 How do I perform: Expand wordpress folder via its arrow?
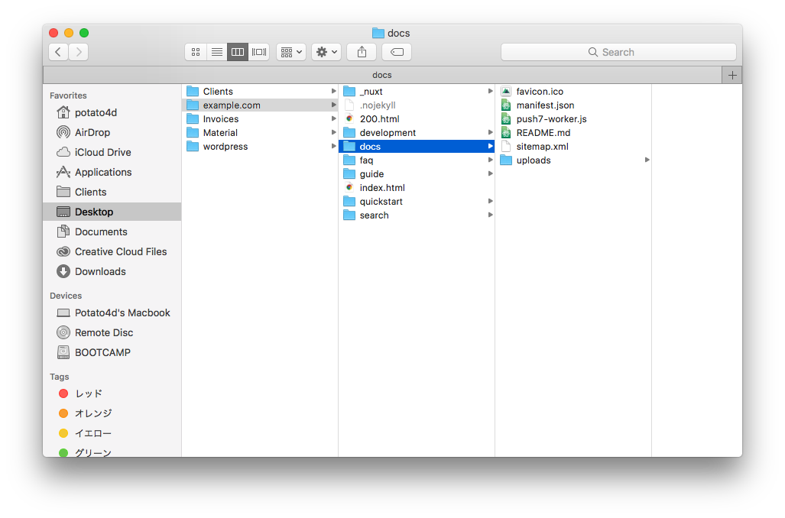333,146
